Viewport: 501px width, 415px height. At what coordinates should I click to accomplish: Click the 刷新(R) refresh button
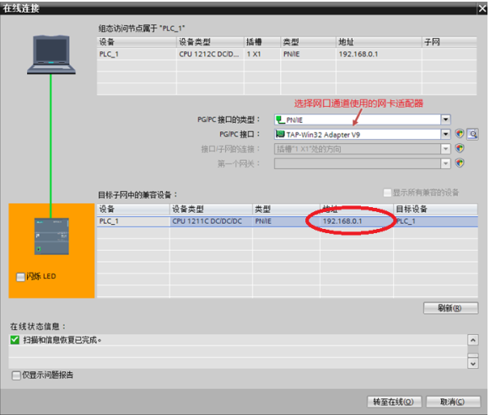pyautogui.click(x=450, y=308)
